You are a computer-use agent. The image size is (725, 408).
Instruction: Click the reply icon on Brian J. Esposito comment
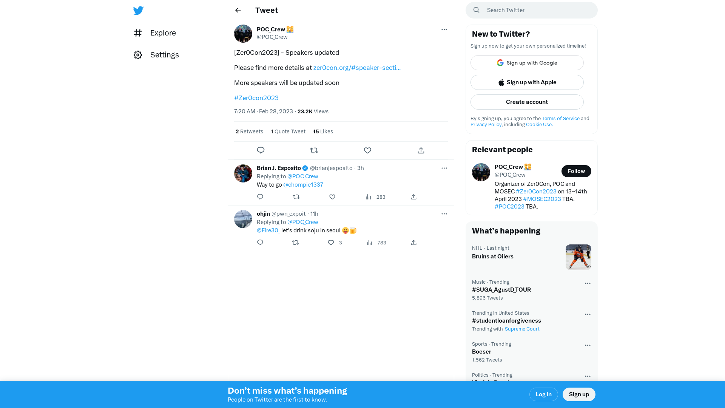point(260,196)
